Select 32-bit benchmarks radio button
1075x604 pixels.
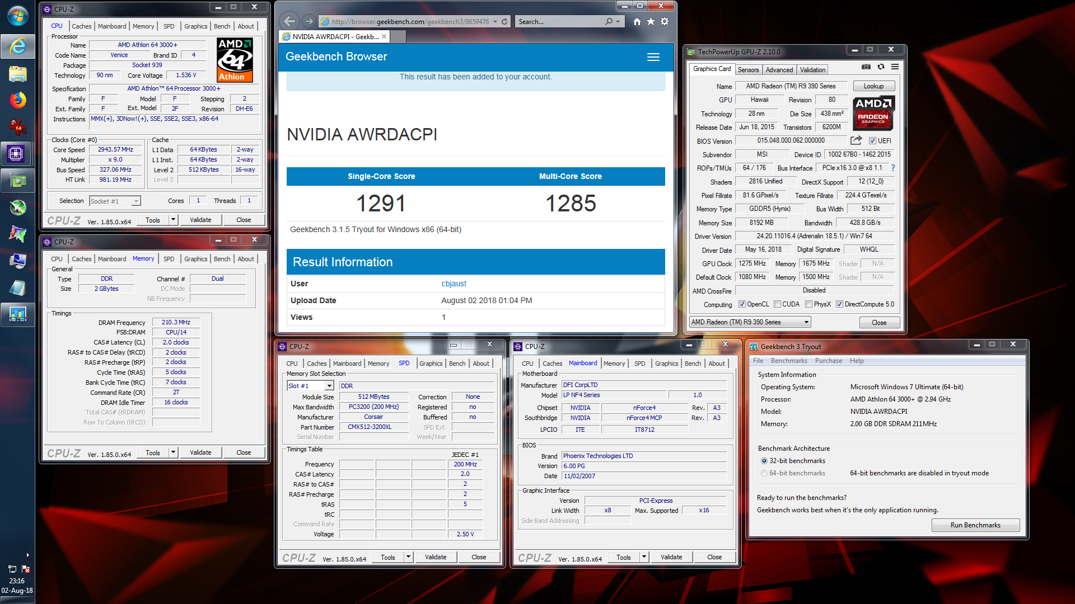click(x=764, y=461)
